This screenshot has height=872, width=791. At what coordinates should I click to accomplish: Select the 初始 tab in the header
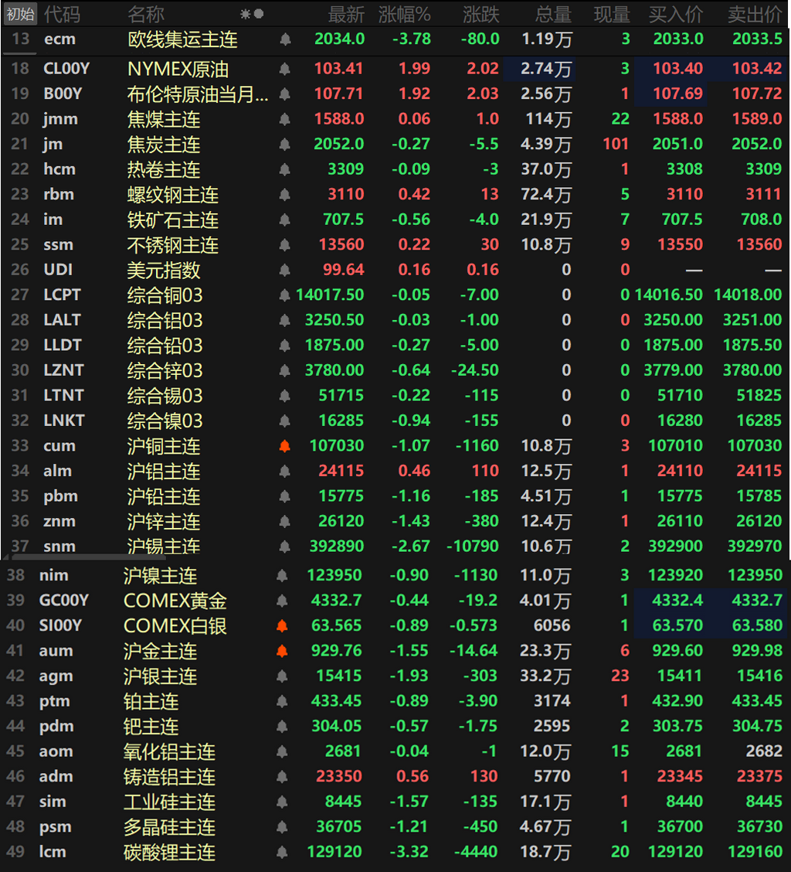pyautogui.click(x=20, y=14)
